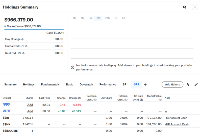This screenshot has height=135, width=202.
Task: Click Realized G/L info icon
Action: 23,53
